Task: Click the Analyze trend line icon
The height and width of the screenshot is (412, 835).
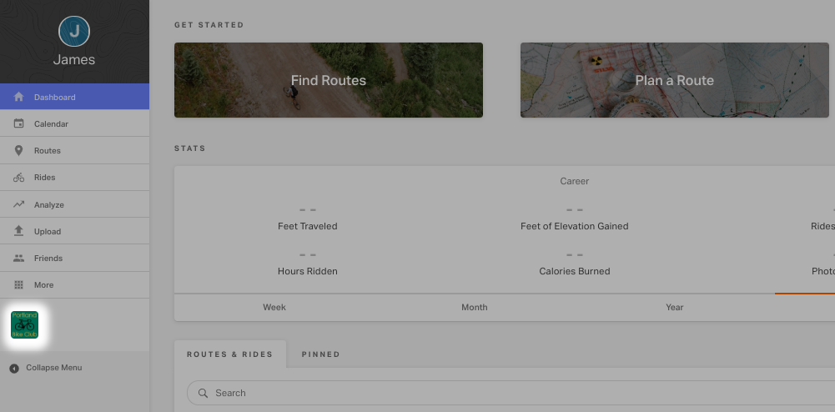Action: point(18,204)
